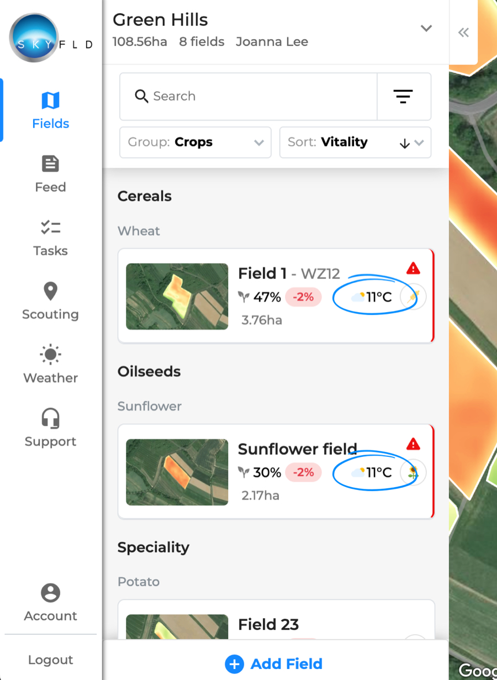Open the Sort: Vitality dropdown
This screenshot has height=680, width=497.
(x=355, y=143)
